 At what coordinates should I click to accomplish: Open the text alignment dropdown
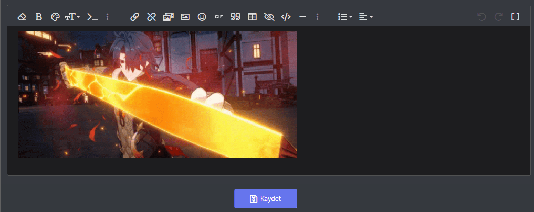coord(366,17)
